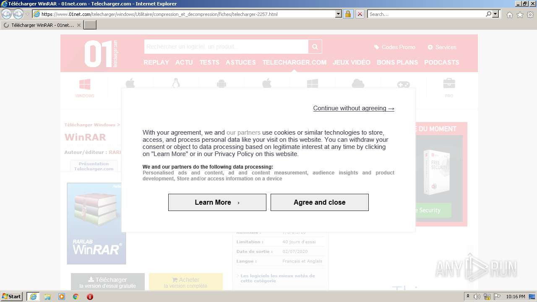Open the ACTU menu item
Viewport: 537px width, 302px height.
click(x=184, y=62)
